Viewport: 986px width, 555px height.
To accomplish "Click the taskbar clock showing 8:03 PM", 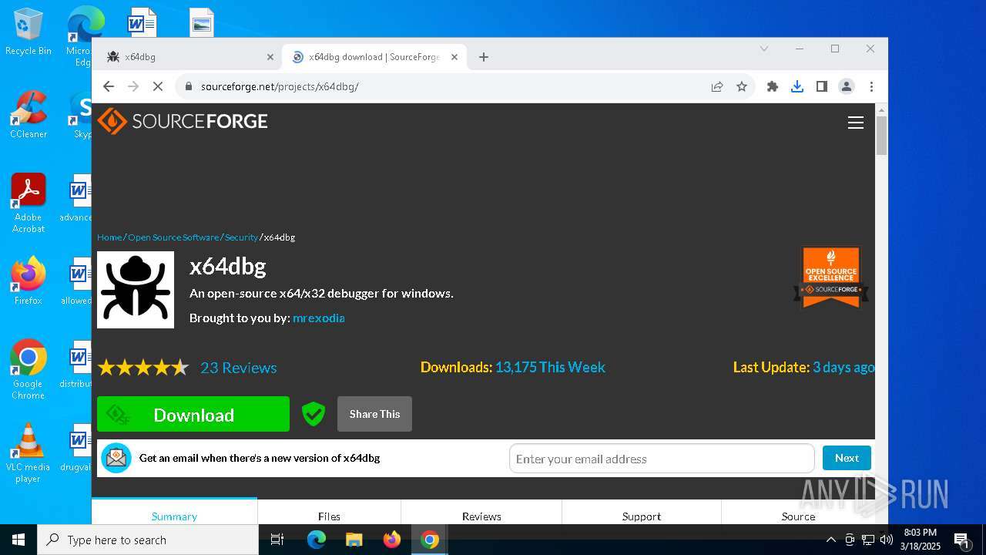I will point(921,540).
